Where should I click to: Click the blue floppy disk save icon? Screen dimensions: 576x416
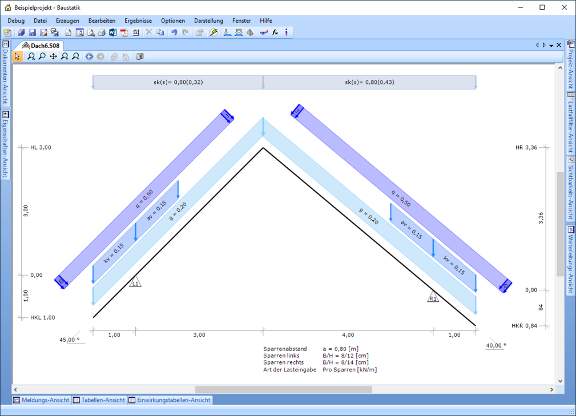tap(33, 33)
